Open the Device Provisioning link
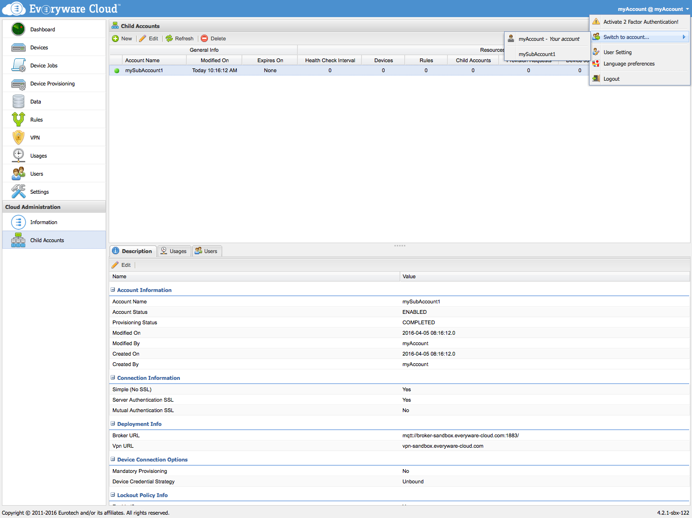The height and width of the screenshot is (518, 692). click(53, 84)
